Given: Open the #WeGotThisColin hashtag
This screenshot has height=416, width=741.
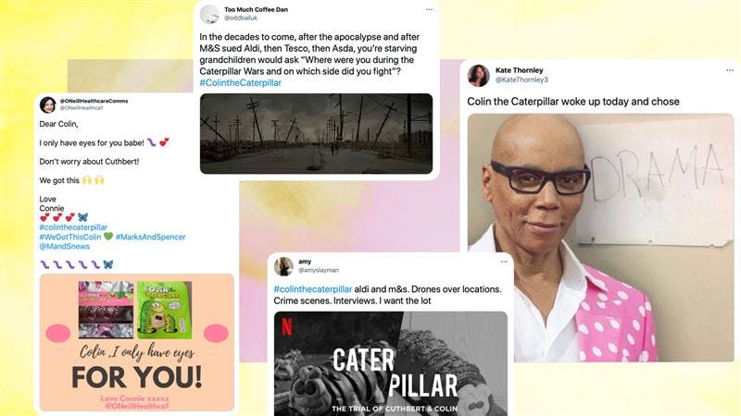Looking at the screenshot, I should coord(70,237).
